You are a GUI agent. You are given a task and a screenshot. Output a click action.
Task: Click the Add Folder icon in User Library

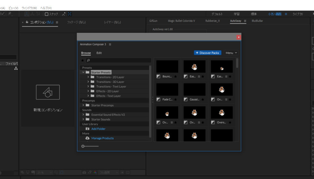point(87,129)
